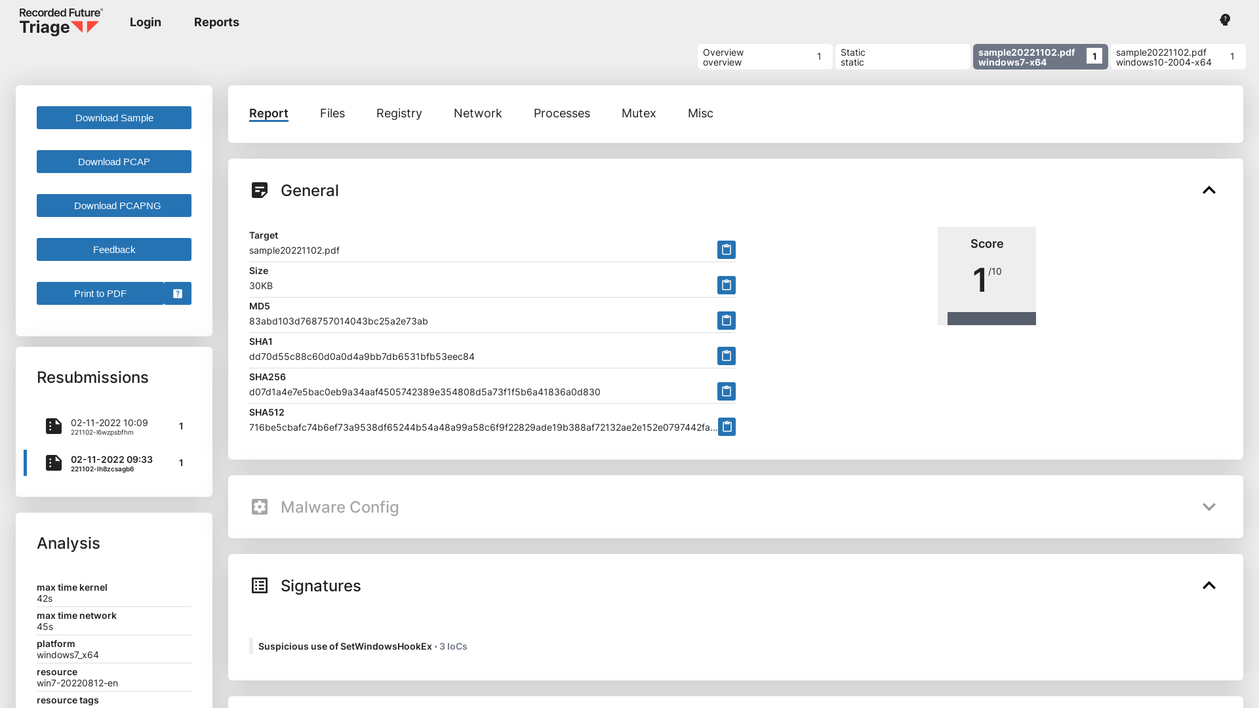Click the Print to PDF help icon

(178, 294)
